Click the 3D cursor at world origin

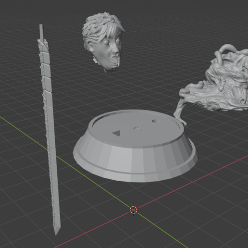click(x=134, y=210)
